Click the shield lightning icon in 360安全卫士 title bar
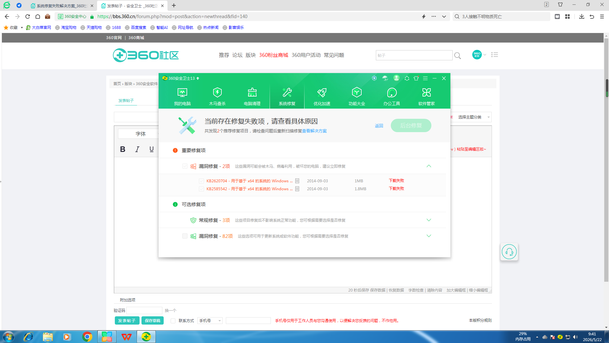609x343 pixels. pos(374,78)
